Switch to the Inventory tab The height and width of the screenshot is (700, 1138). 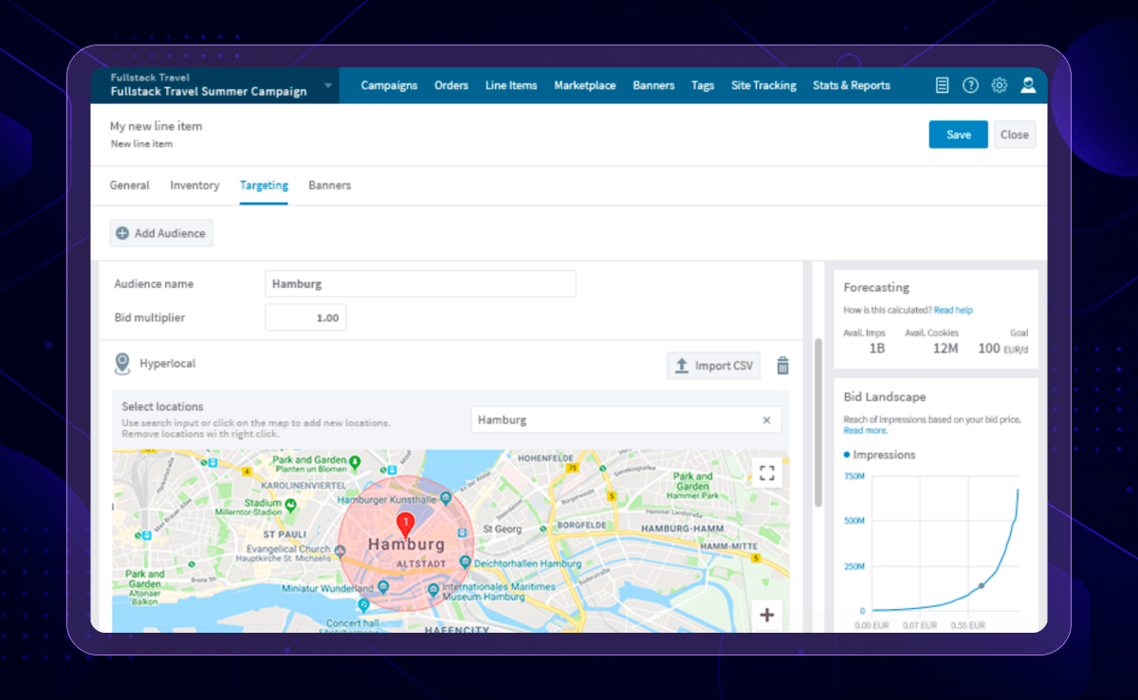pyautogui.click(x=194, y=186)
